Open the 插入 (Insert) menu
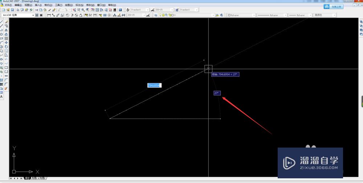Screen dimensions: 363x183 tap(38, 5)
